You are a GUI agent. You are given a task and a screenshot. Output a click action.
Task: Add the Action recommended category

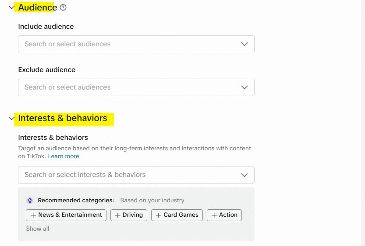point(224,215)
